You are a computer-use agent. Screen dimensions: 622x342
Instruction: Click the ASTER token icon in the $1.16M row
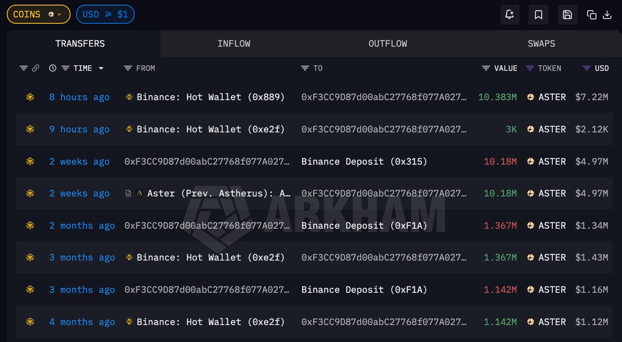531,290
